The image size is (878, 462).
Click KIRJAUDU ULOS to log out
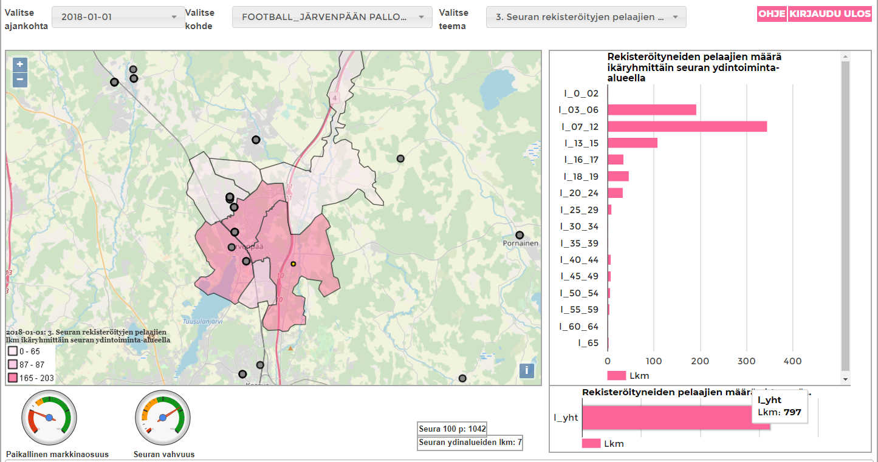coord(830,14)
